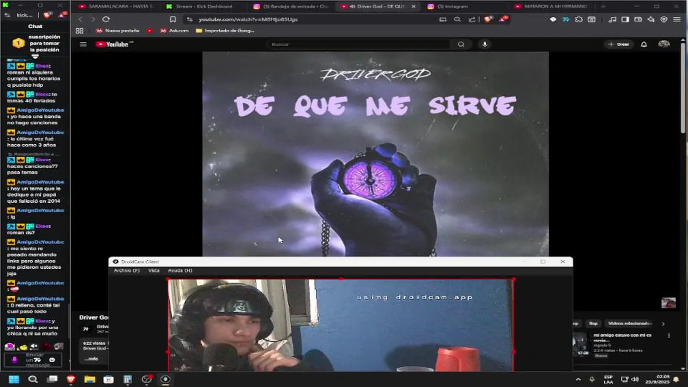
Task: Open Microsoft Store from the taskbar
Action: pyautogui.click(x=109, y=379)
